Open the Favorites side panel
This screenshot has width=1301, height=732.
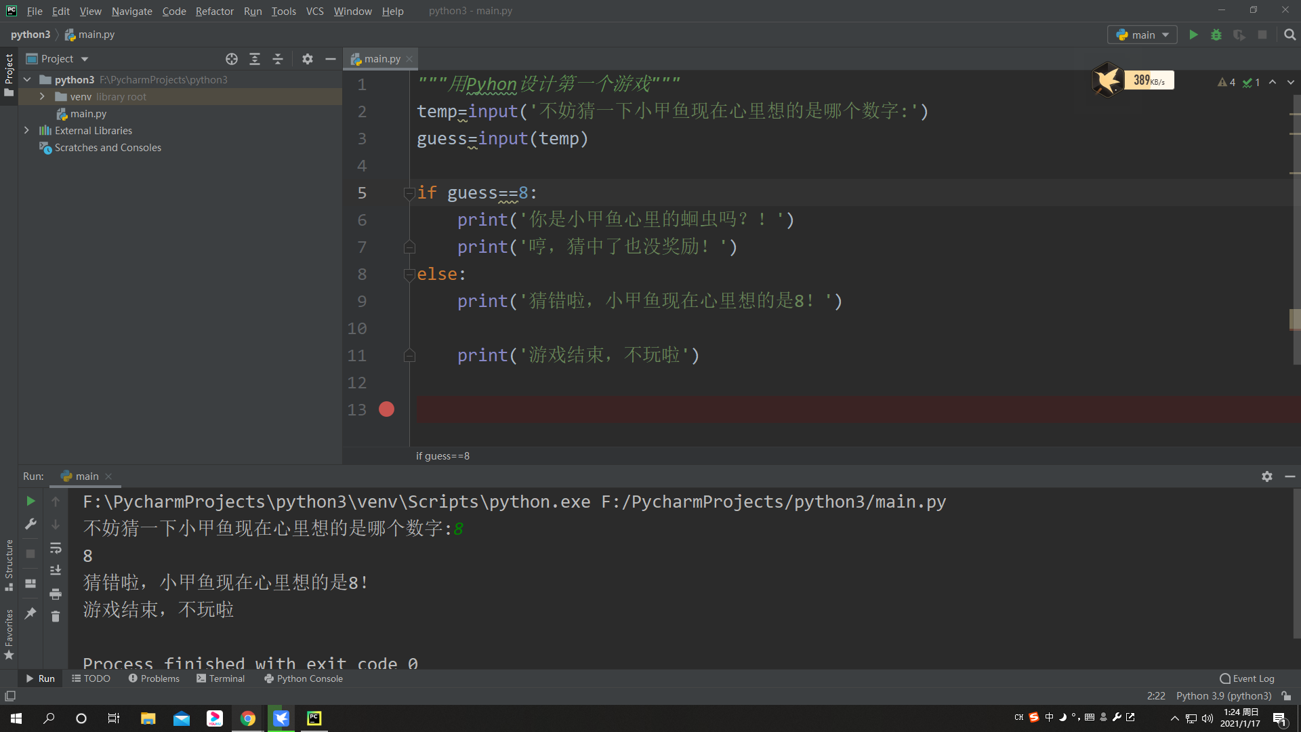(x=9, y=634)
